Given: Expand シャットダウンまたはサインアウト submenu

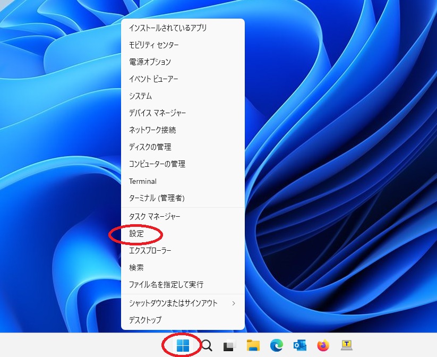Looking at the screenshot, I should coord(183,303).
